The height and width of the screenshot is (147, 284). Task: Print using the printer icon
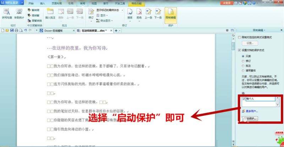click(x=16, y=31)
